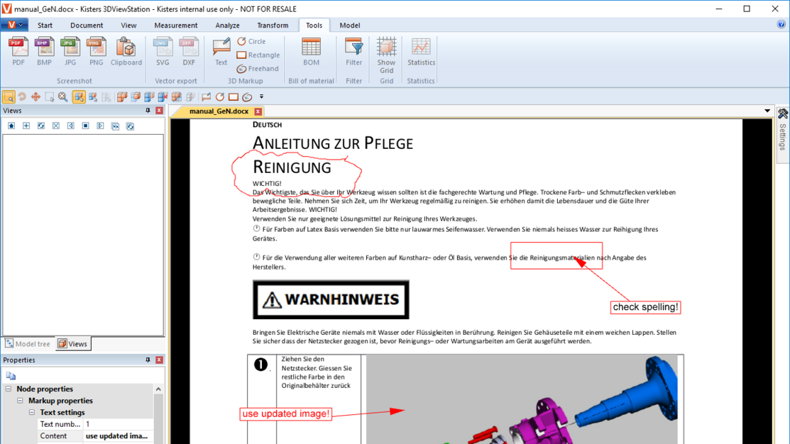Export screenshot as PNG
This screenshot has height=444, width=790.
96,51
